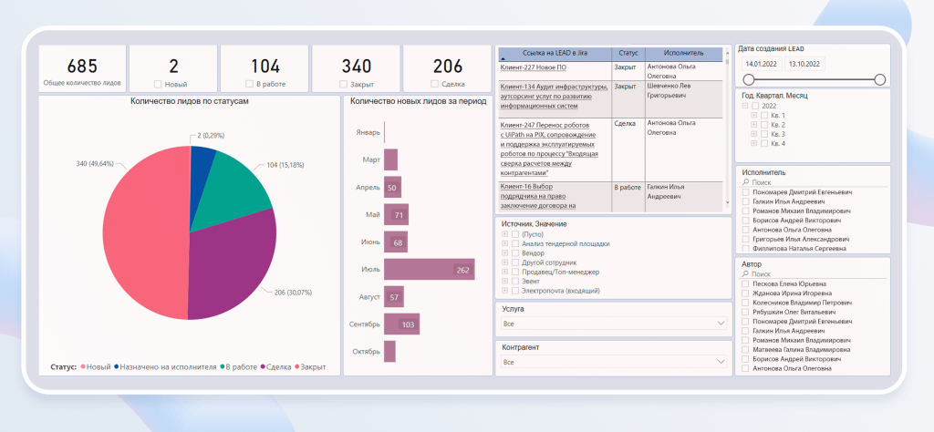Viewport: 934px width, 432px height.
Task: Tick the Закрыт status checkbox
Action: tap(343, 85)
